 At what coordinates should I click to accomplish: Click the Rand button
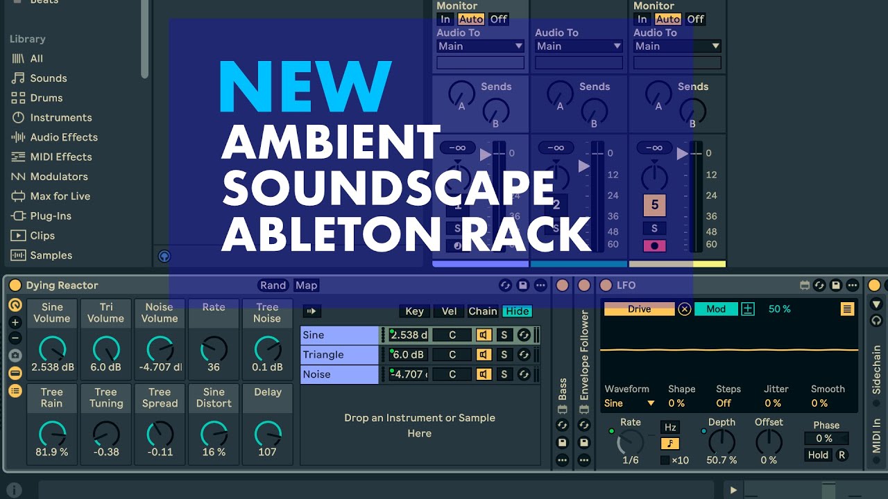click(x=273, y=286)
